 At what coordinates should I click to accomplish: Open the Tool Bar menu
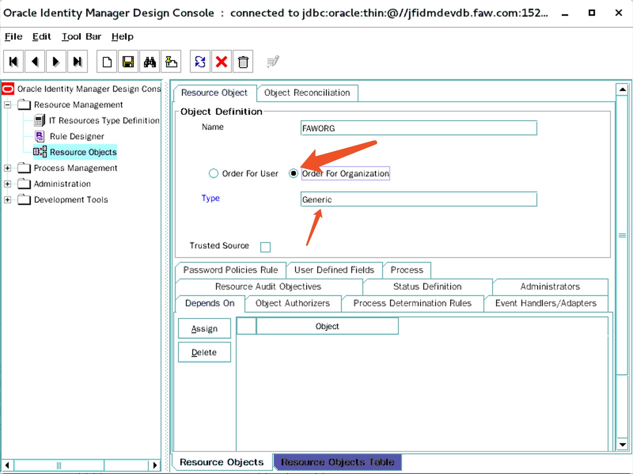(81, 37)
